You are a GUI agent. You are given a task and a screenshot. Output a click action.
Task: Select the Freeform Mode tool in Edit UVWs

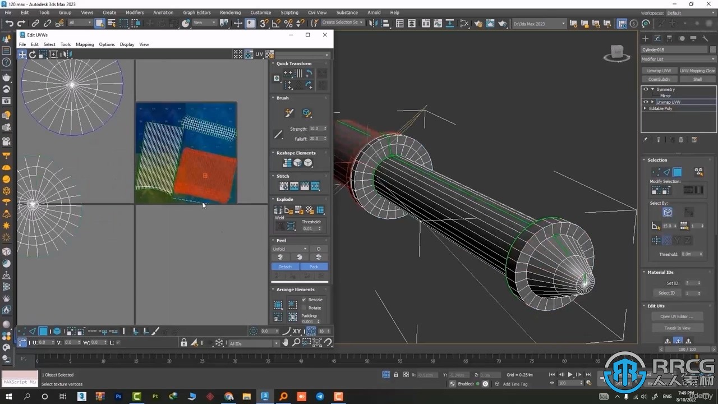(54, 54)
